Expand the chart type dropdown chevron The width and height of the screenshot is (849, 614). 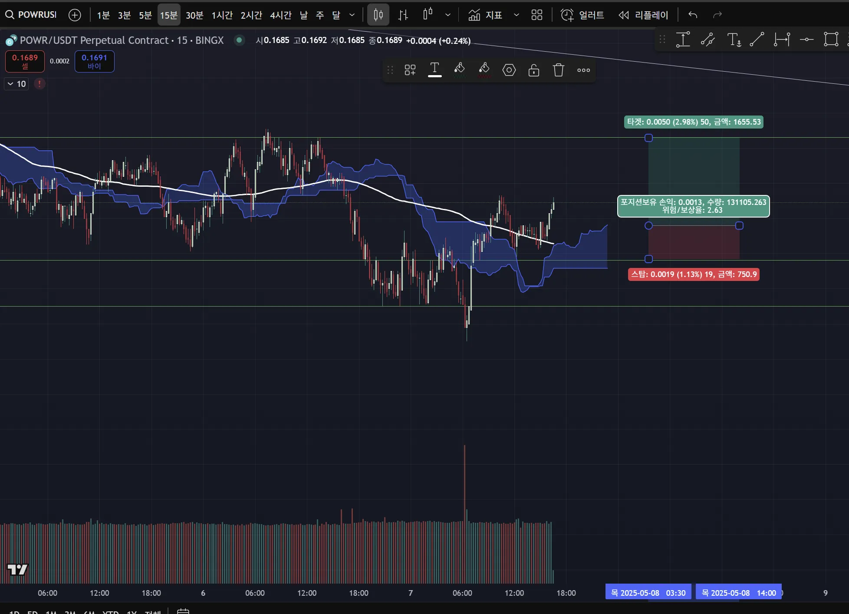(448, 15)
